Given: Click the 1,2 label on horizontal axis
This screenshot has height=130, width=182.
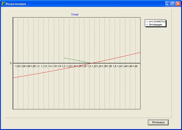Looking at the screenshot, I should pos(63,66).
